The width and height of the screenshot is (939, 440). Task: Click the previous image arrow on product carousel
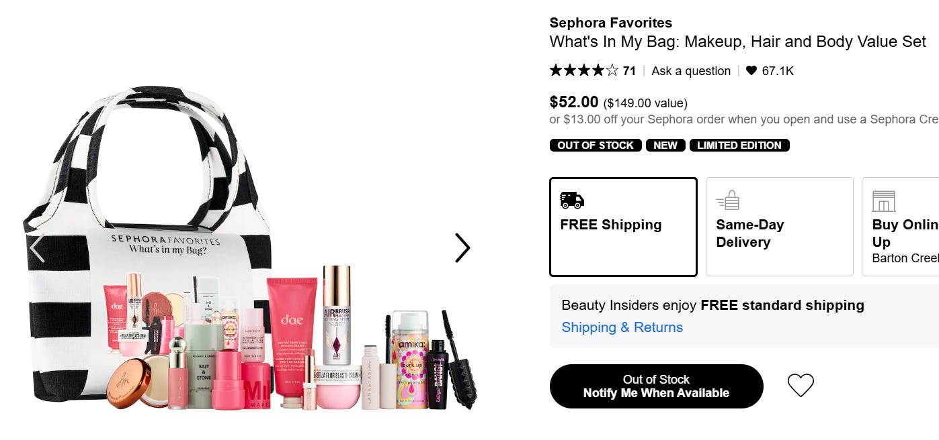(x=38, y=248)
